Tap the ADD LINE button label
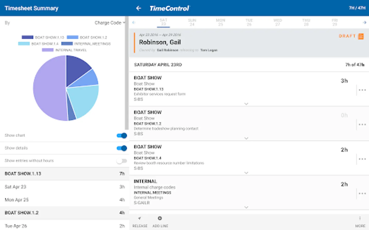Image resolution: width=369 pixels, height=230 pixels. pos(160,226)
